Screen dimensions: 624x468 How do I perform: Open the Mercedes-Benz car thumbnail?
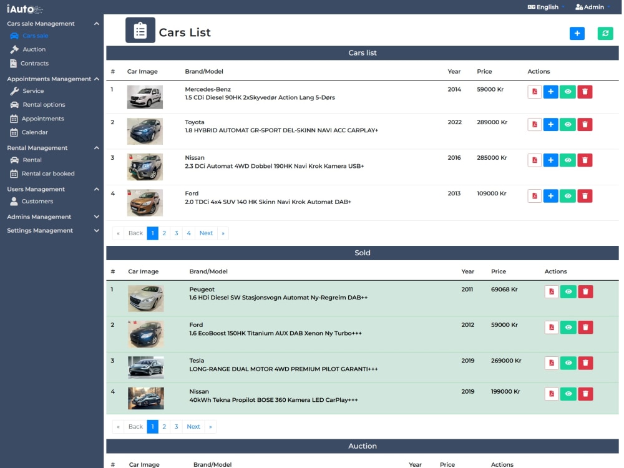coord(145,97)
